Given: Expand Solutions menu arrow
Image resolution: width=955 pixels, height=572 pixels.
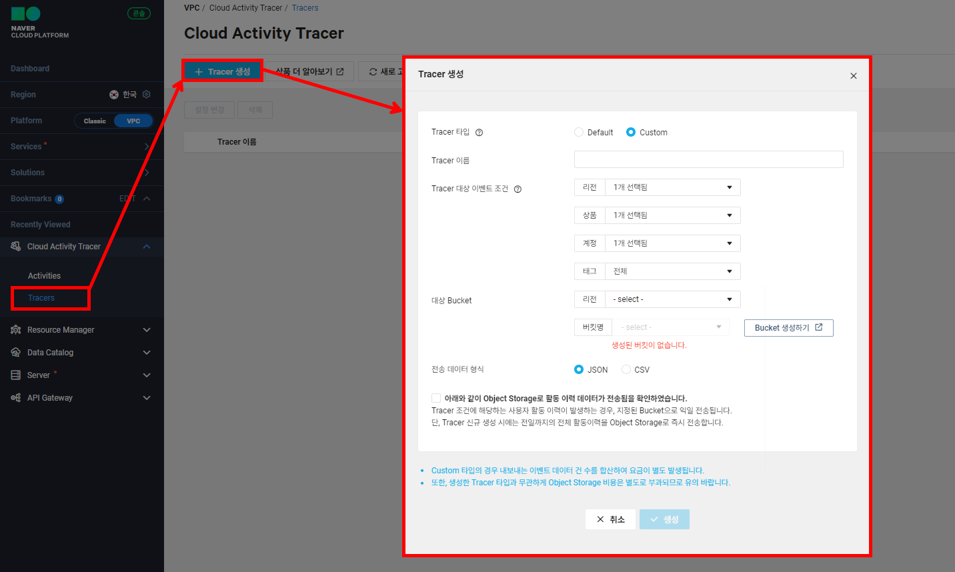Looking at the screenshot, I should pos(147,173).
